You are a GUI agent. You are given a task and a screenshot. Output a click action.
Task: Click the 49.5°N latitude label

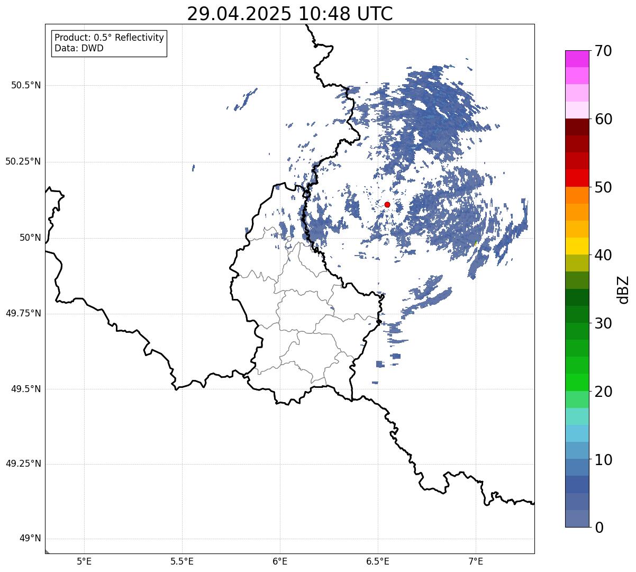[25, 389]
